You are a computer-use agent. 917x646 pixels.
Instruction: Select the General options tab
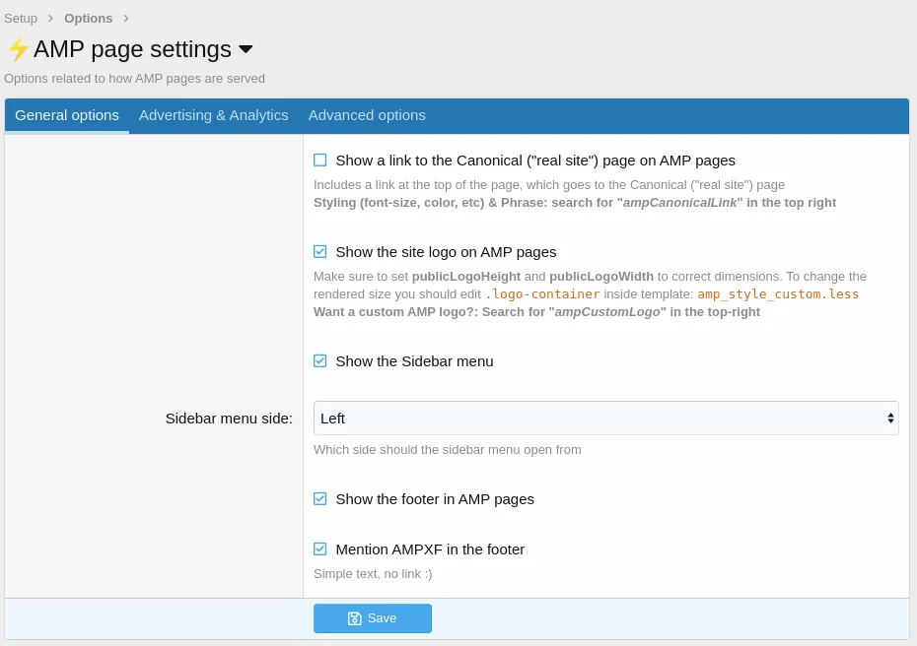pos(67,115)
